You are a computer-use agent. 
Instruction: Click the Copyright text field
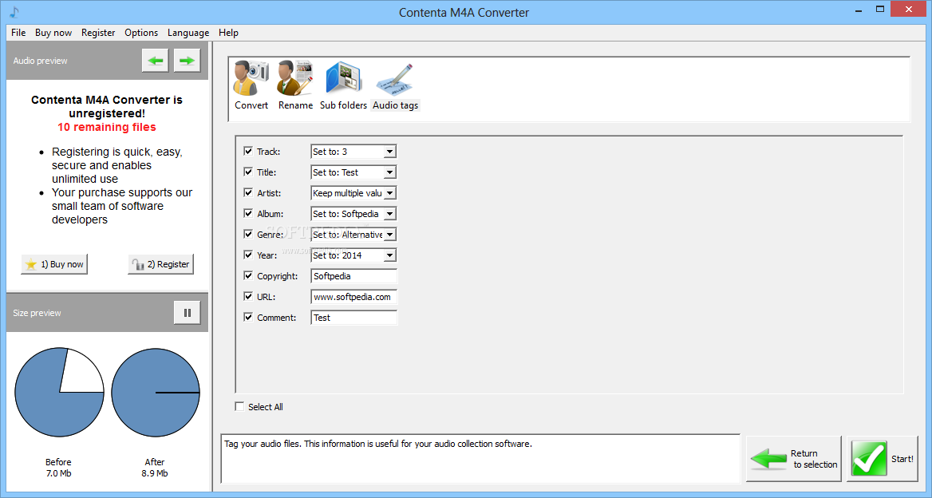point(353,276)
